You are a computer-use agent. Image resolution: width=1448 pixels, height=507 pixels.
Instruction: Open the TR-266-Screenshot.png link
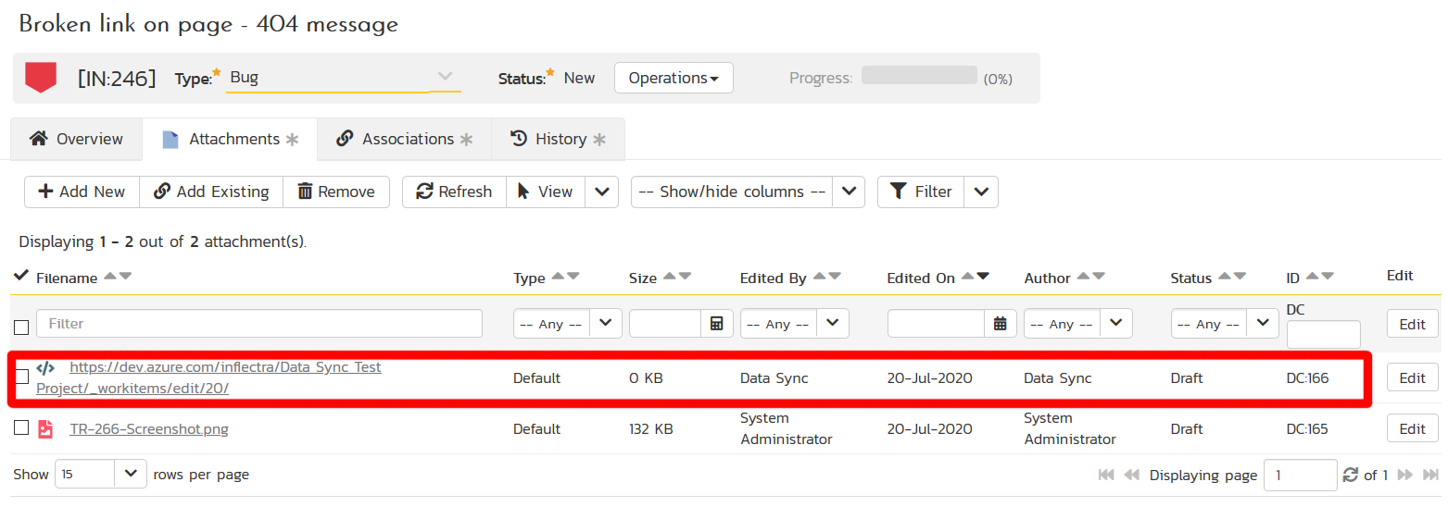(x=149, y=428)
